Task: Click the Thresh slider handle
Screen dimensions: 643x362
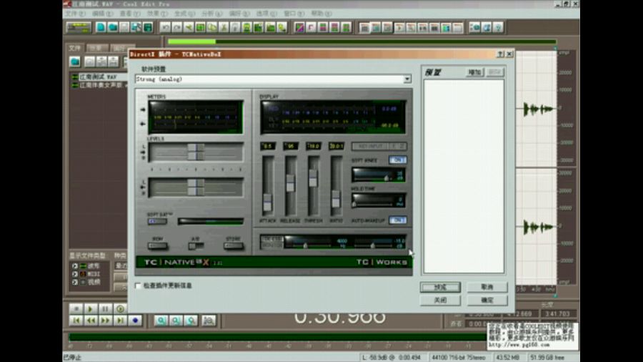Action: click(313, 179)
